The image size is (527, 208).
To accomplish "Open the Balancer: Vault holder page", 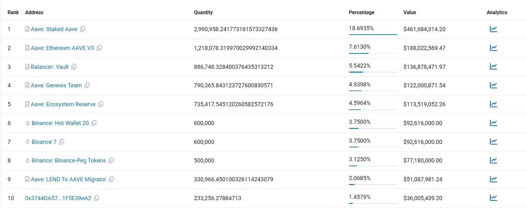I will [50, 67].
